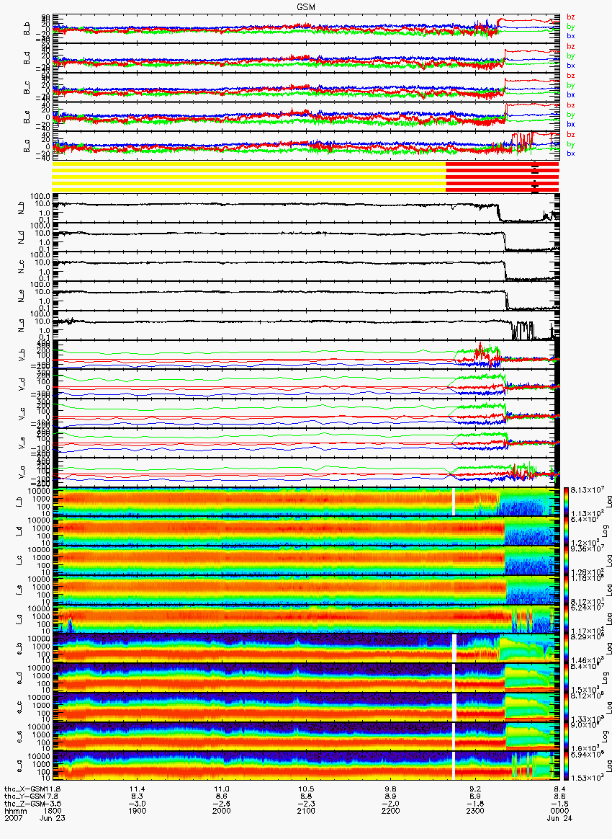Select the V_d velocity panel label
Image resolution: width=612 pixels, height=839 pixels.
[22, 384]
